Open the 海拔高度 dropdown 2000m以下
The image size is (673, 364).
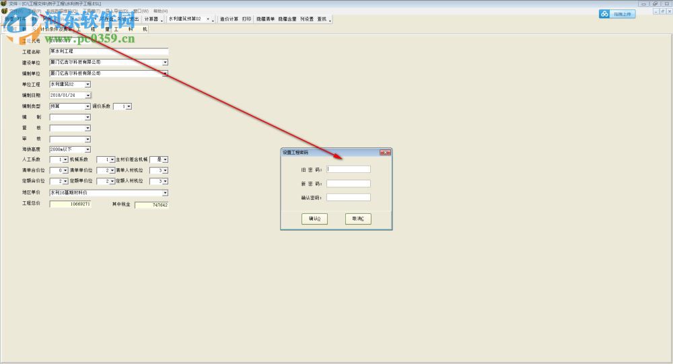[x=88, y=149]
